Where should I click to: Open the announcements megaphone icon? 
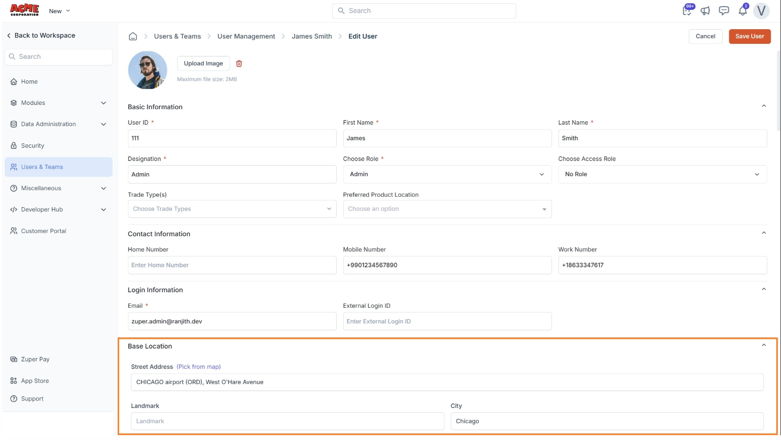705,11
